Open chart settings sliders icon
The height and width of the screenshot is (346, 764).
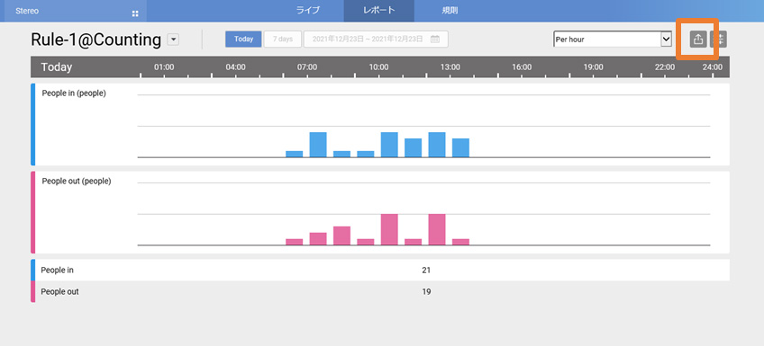point(719,40)
